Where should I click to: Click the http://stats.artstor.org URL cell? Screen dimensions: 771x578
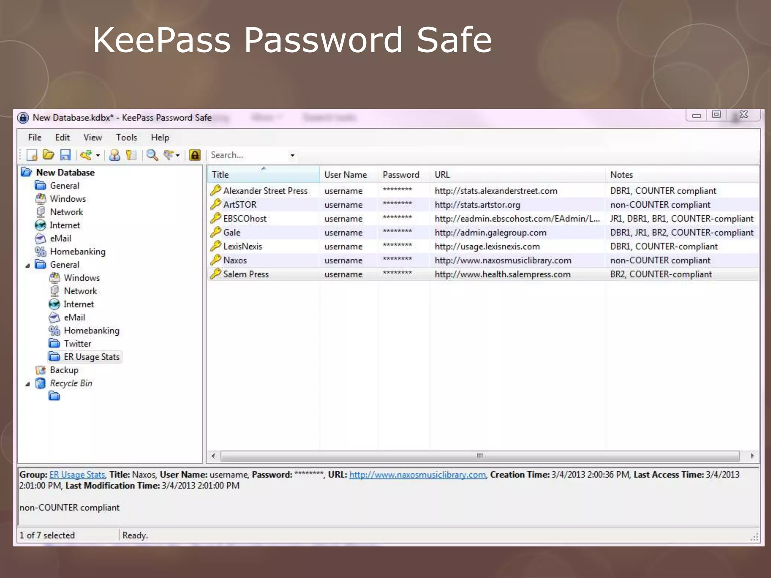[x=477, y=205]
